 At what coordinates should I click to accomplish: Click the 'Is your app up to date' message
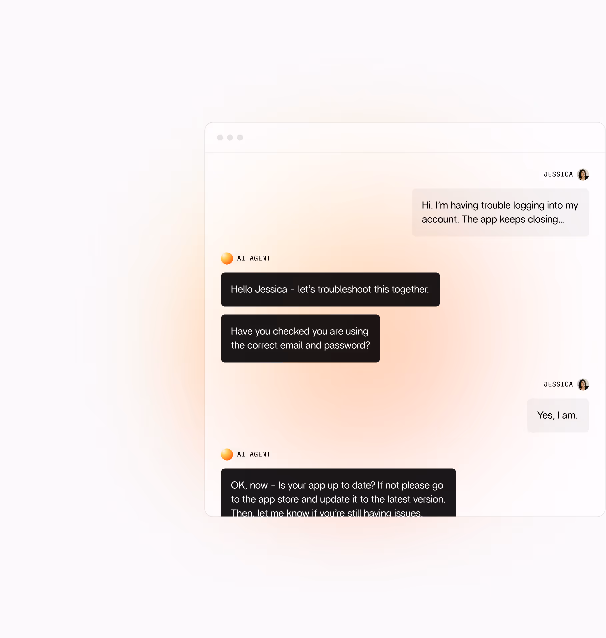pyautogui.click(x=338, y=493)
